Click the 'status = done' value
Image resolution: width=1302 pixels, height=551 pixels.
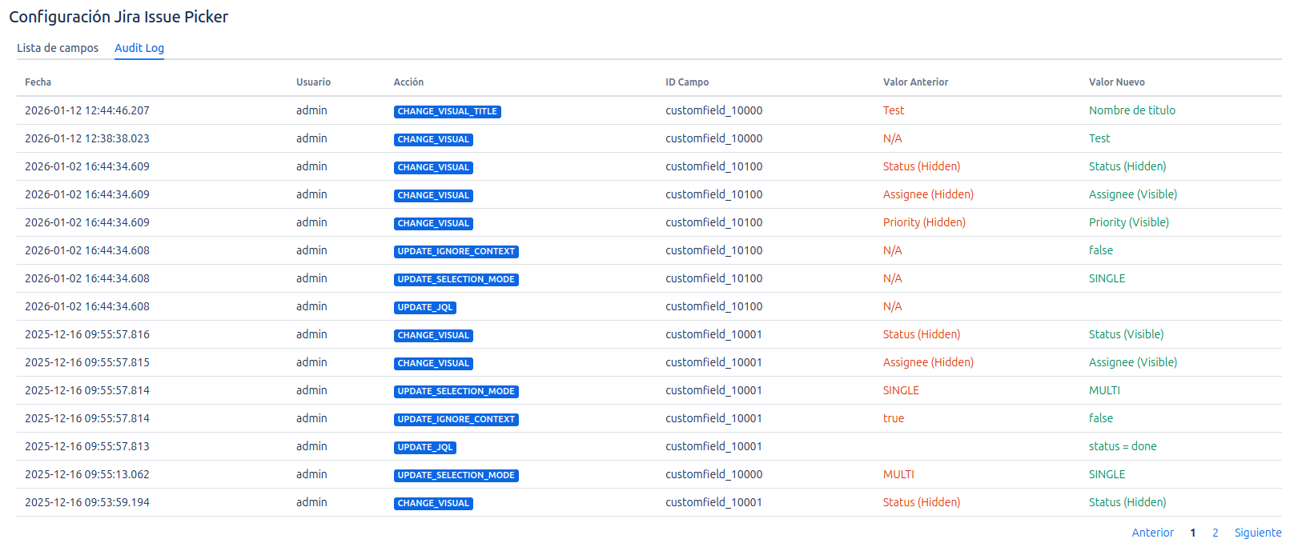tap(1122, 446)
